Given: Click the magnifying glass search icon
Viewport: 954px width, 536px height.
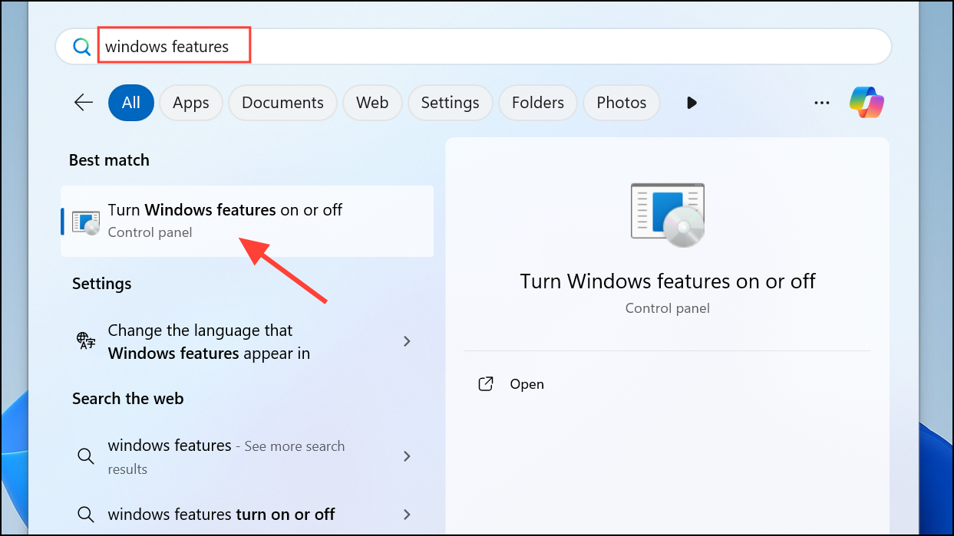Looking at the screenshot, I should (82, 46).
